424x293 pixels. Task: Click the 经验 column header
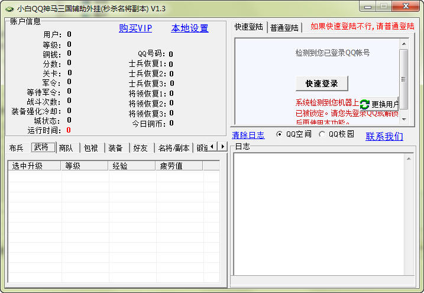coord(132,166)
